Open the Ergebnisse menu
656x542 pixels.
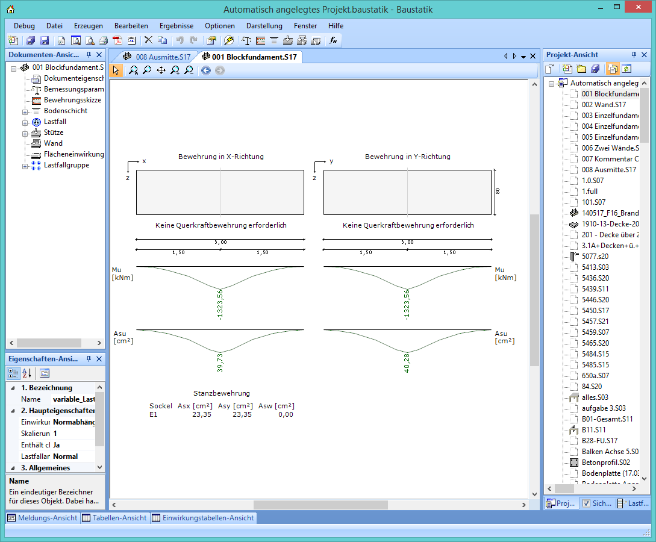(x=176, y=26)
